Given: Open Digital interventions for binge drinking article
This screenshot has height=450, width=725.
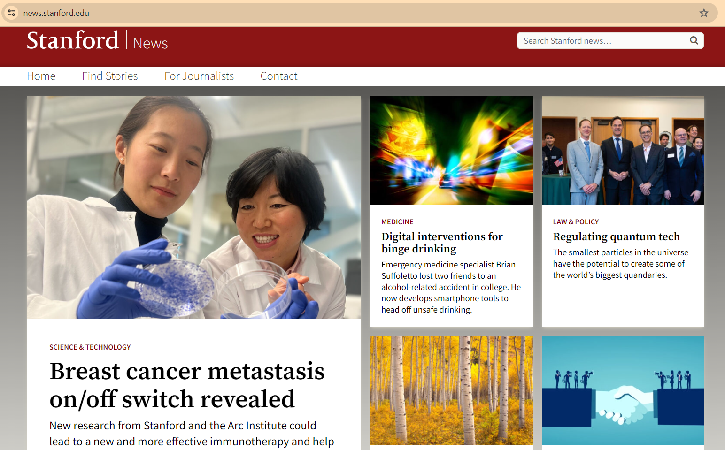Looking at the screenshot, I should [x=442, y=243].
